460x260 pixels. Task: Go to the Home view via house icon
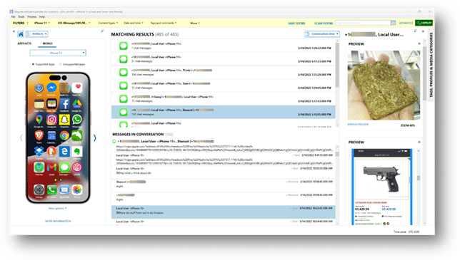(21, 34)
